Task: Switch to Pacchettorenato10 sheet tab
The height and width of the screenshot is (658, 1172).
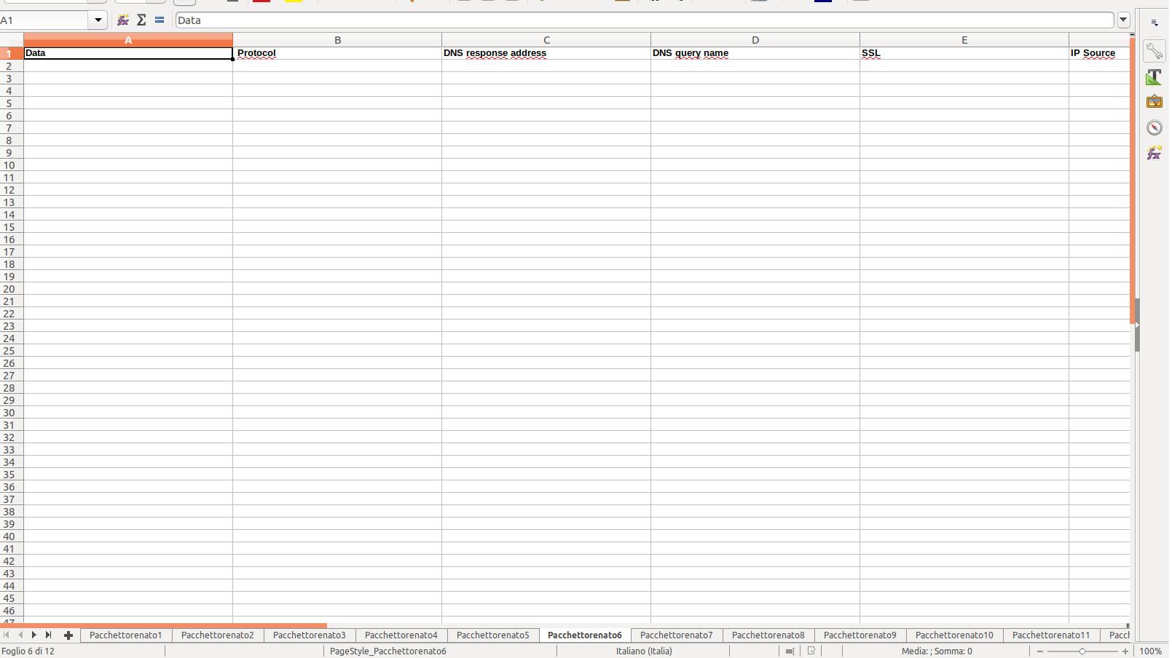Action: pos(954,635)
